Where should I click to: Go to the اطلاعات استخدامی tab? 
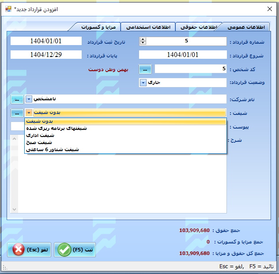point(148,27)
